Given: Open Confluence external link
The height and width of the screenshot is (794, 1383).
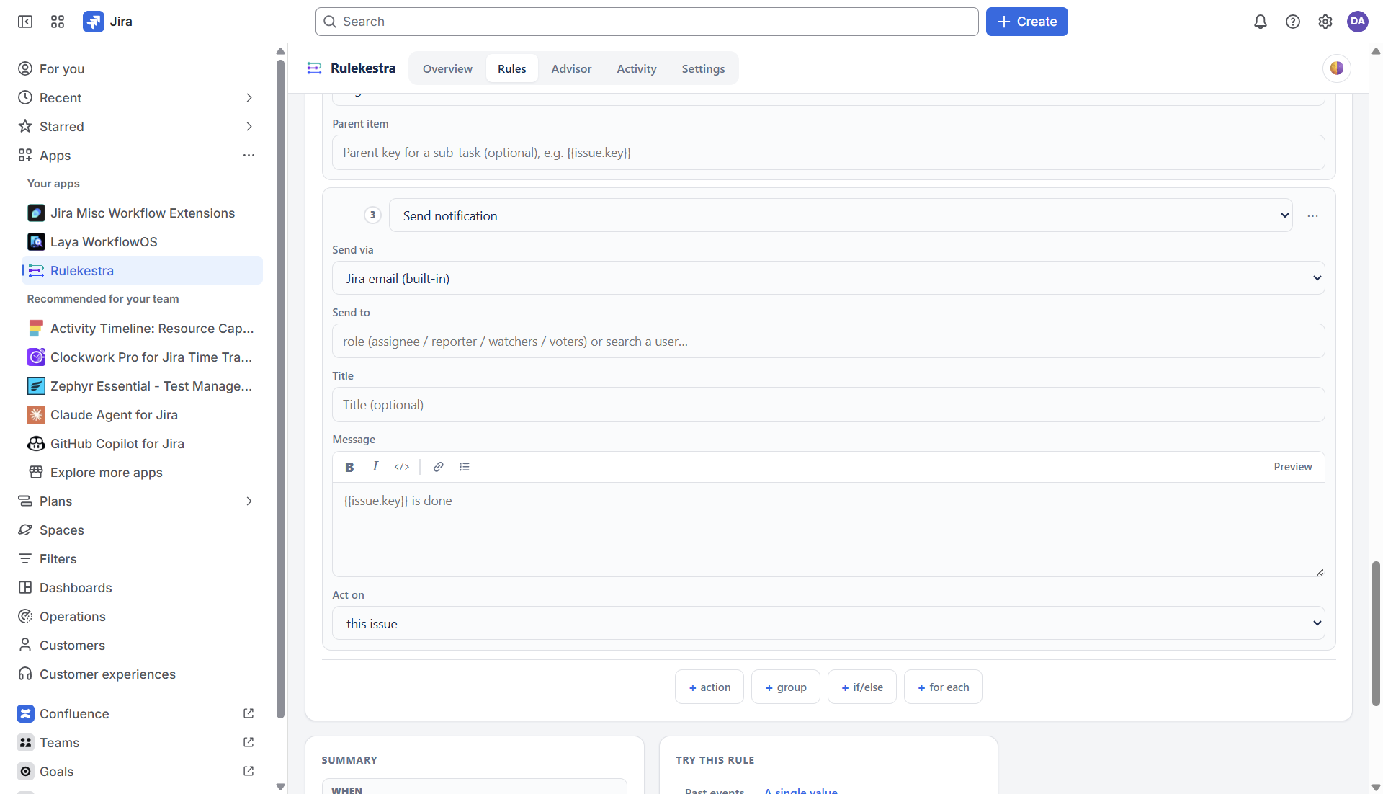Looking at the screenshot, I should pyautogui.click(x=249, y=713).
